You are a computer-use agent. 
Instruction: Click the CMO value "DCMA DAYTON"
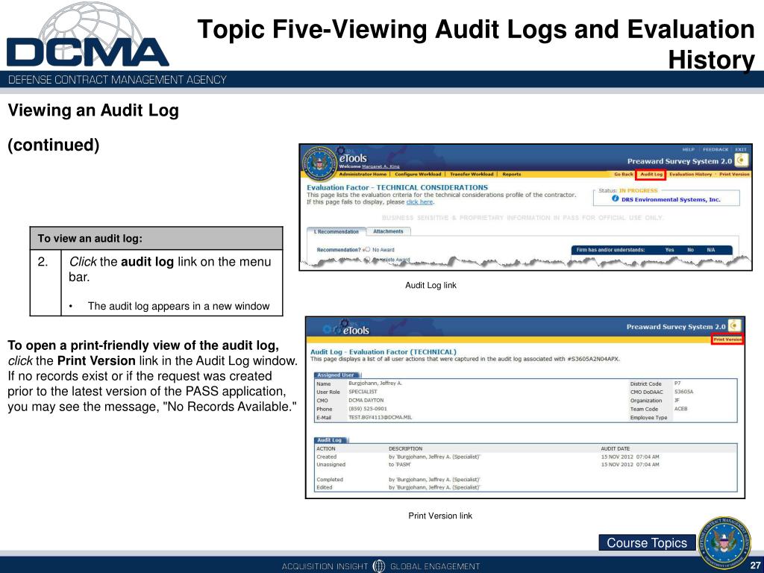pos(366,401)
